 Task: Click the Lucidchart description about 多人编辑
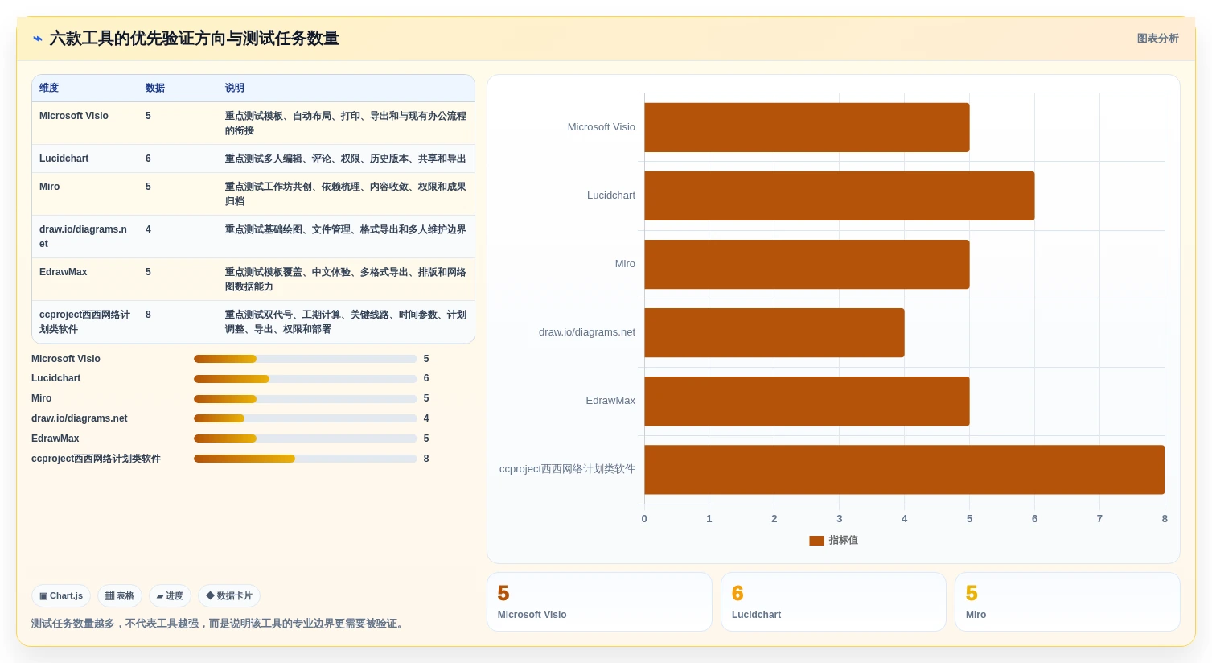pos(346,159)
